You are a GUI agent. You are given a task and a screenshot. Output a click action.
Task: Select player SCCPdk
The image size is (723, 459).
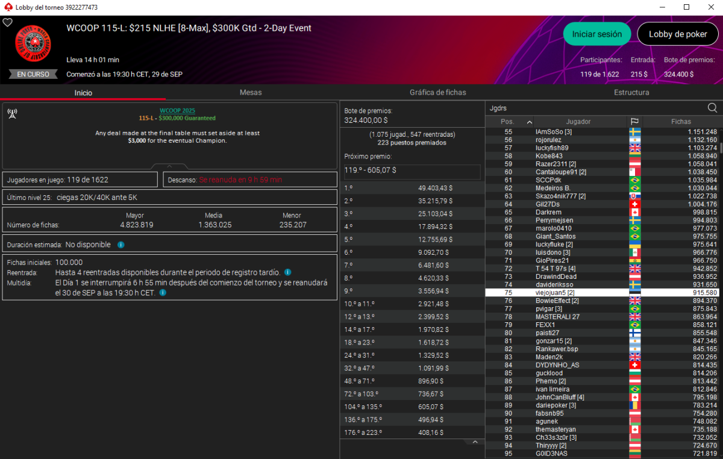(x=602, y=180)
